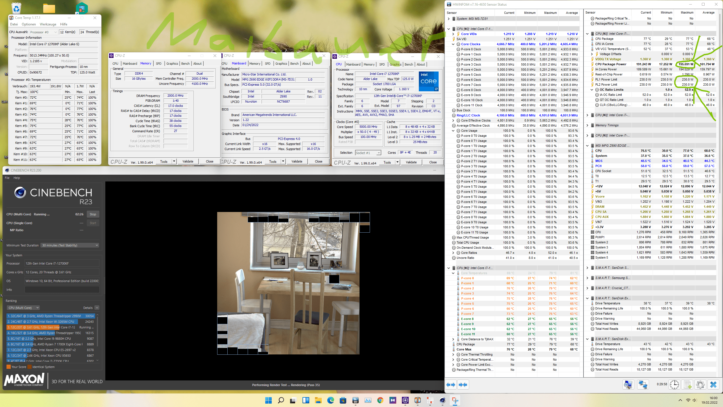Switch to CPU-Z taskbar icon
Screen dimensions: 723x407
405,400
